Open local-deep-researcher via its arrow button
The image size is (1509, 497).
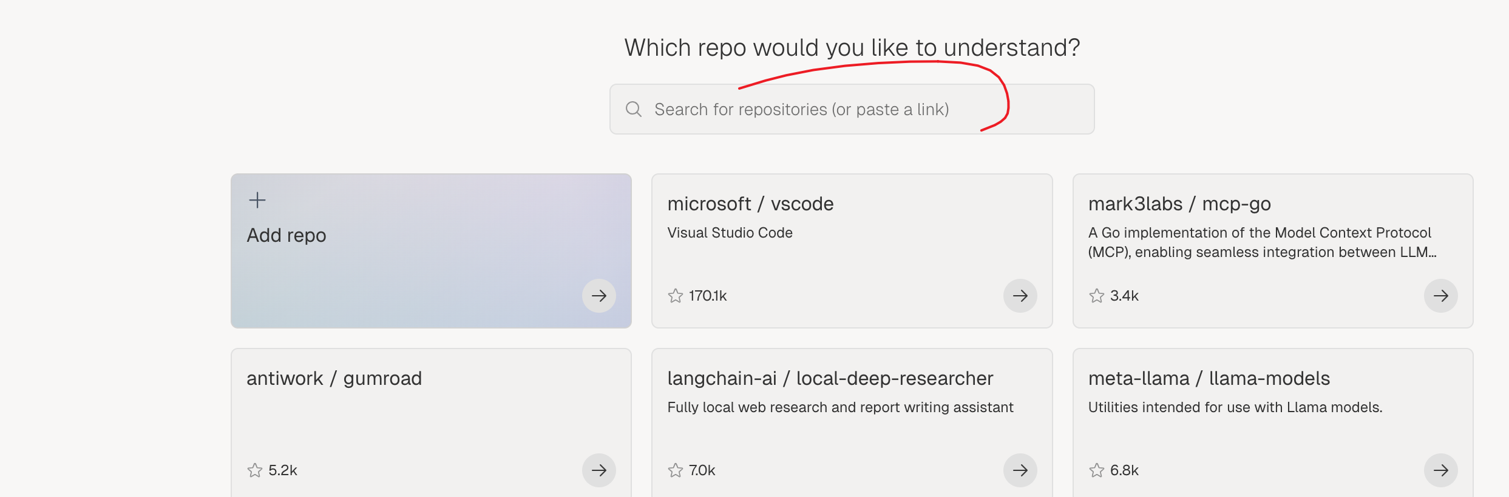point(1020,470)
